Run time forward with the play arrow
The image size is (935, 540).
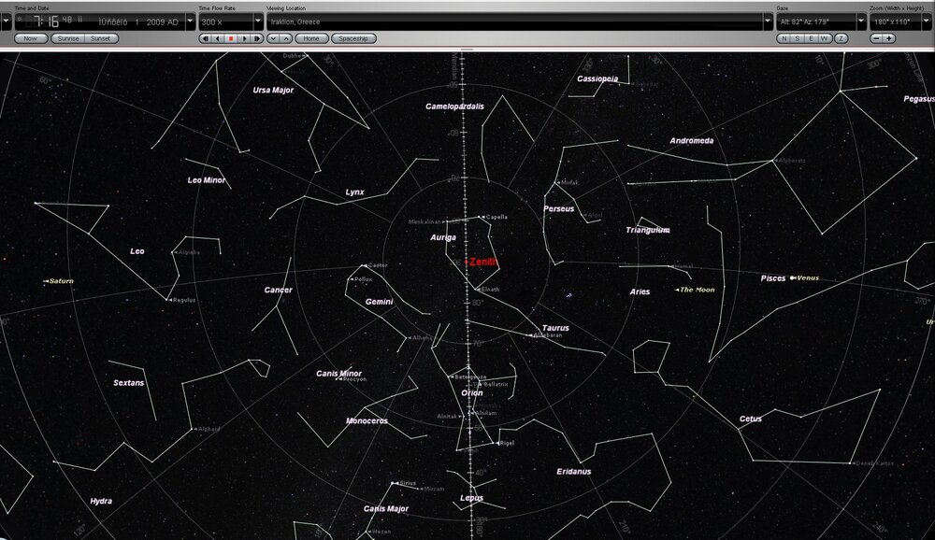tap(244, 38)
